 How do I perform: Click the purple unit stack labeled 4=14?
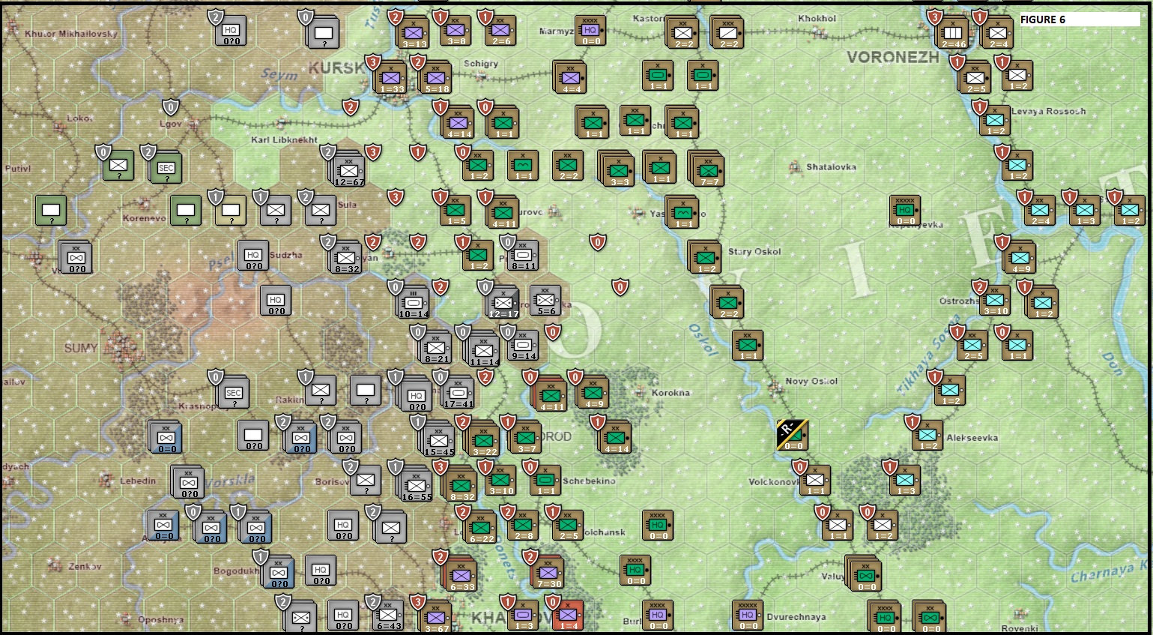click(x=459, y=123)
